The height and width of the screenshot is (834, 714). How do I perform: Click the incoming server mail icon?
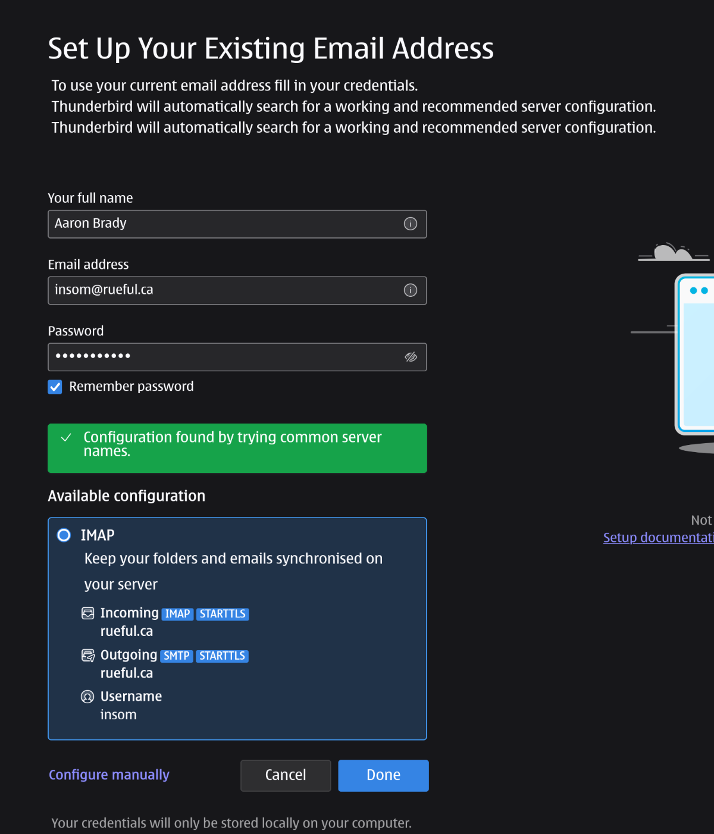pos(88,613)
